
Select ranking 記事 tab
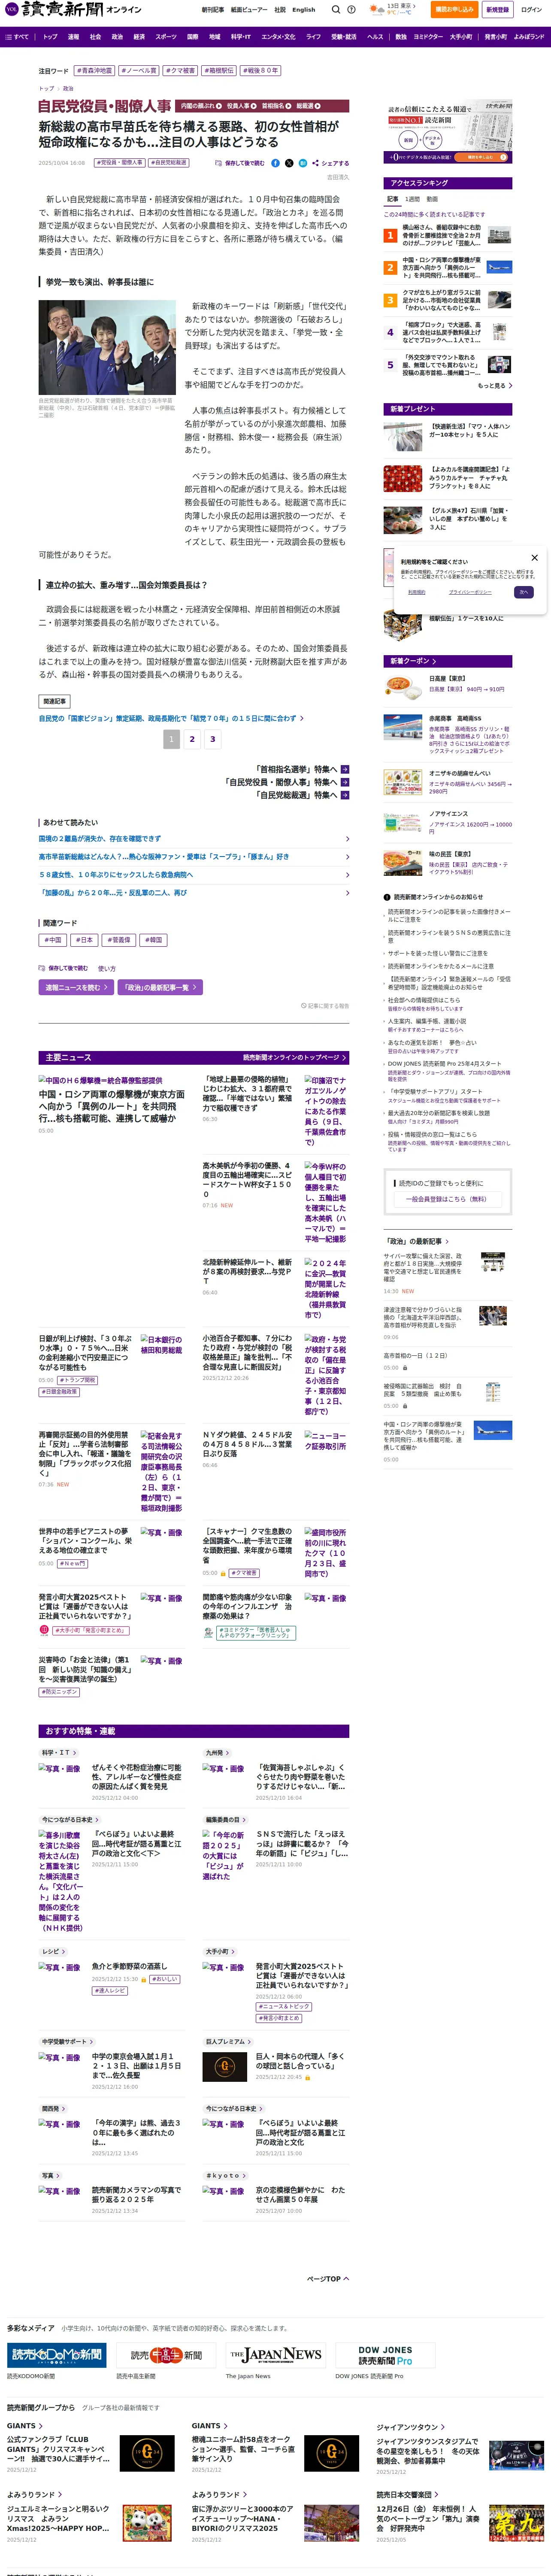pyautogui.click(x=393, y=199)
